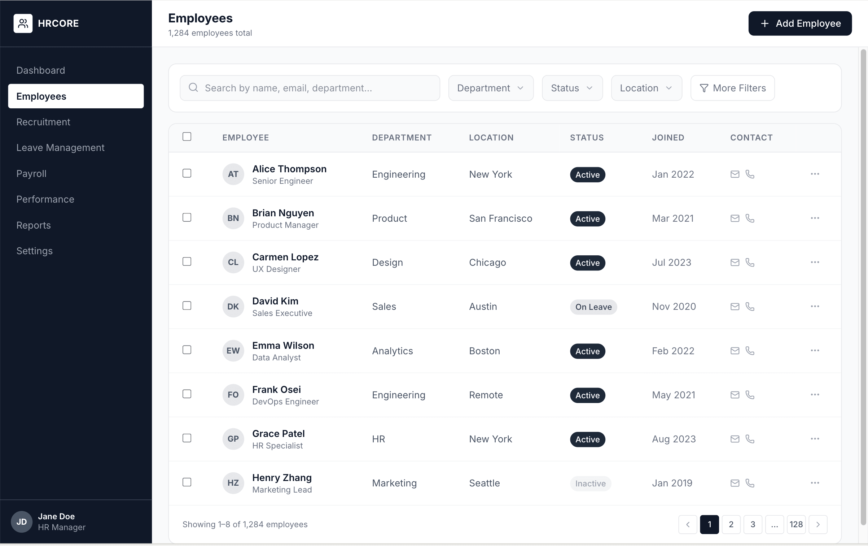Open the More Filters button
The height and width of the screenshot is (546, 868).
(732, 88)
